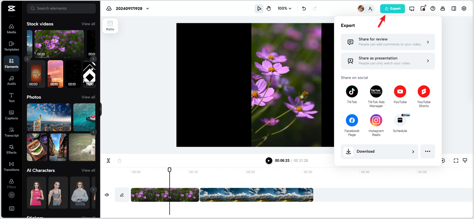Focus the Search elements field
The image size is (474, 219).
(x=61, y=8)
